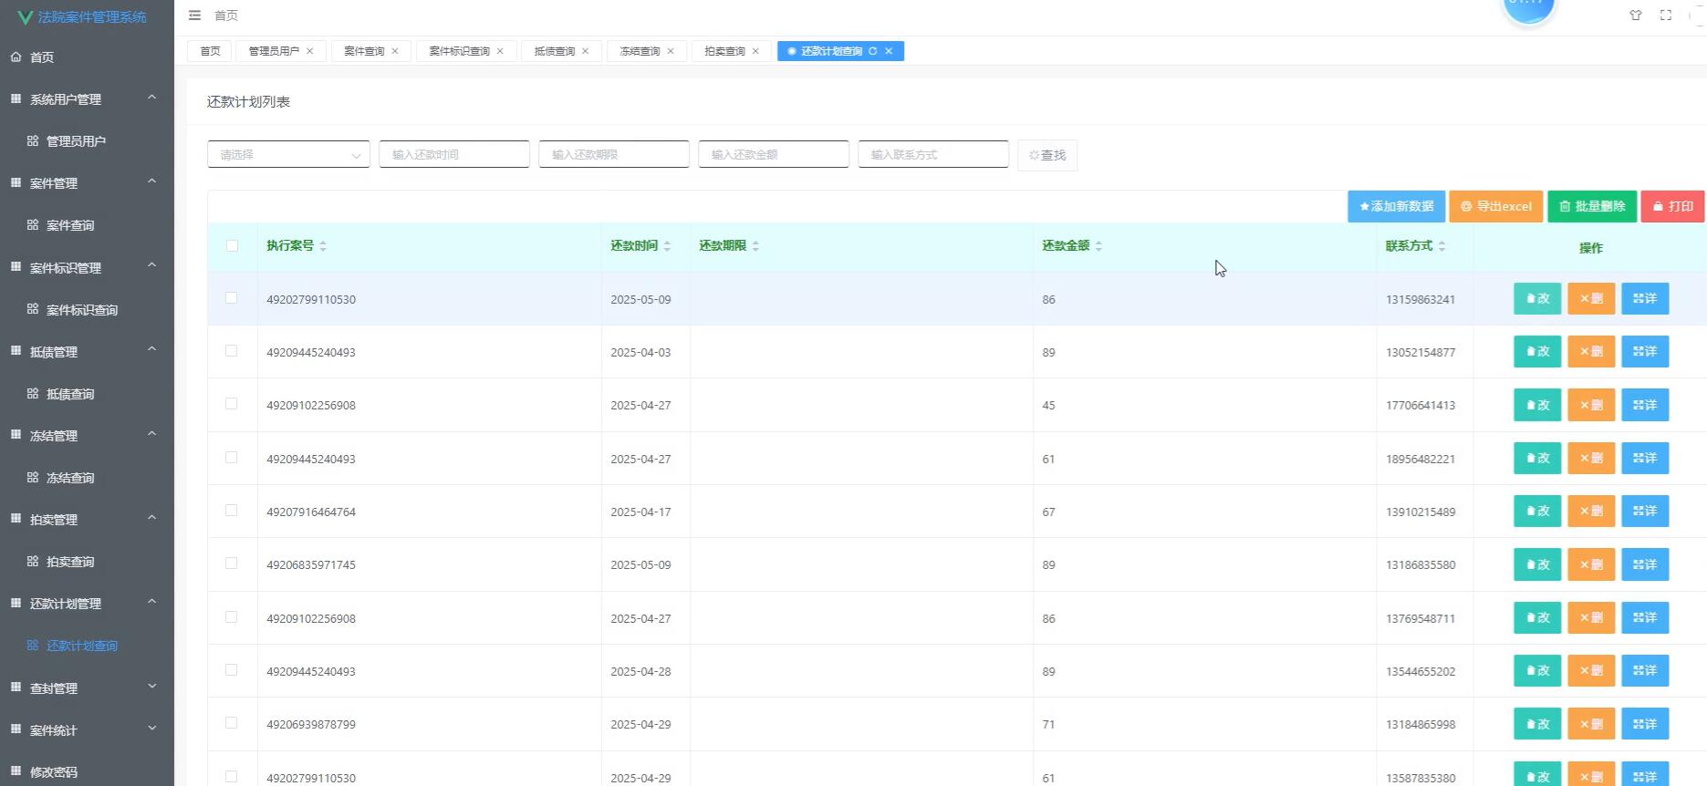Collapse the 系统用户管理 menu group
The width and height of the screenshot is (1707, 786).
(x=87, y=98)
